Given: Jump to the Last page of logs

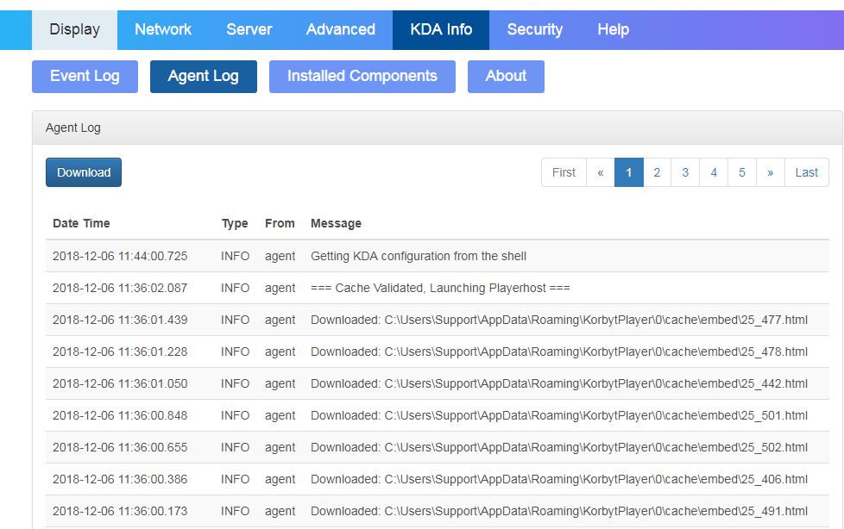Looking at the screenshot, I should [x=806, y=171].
